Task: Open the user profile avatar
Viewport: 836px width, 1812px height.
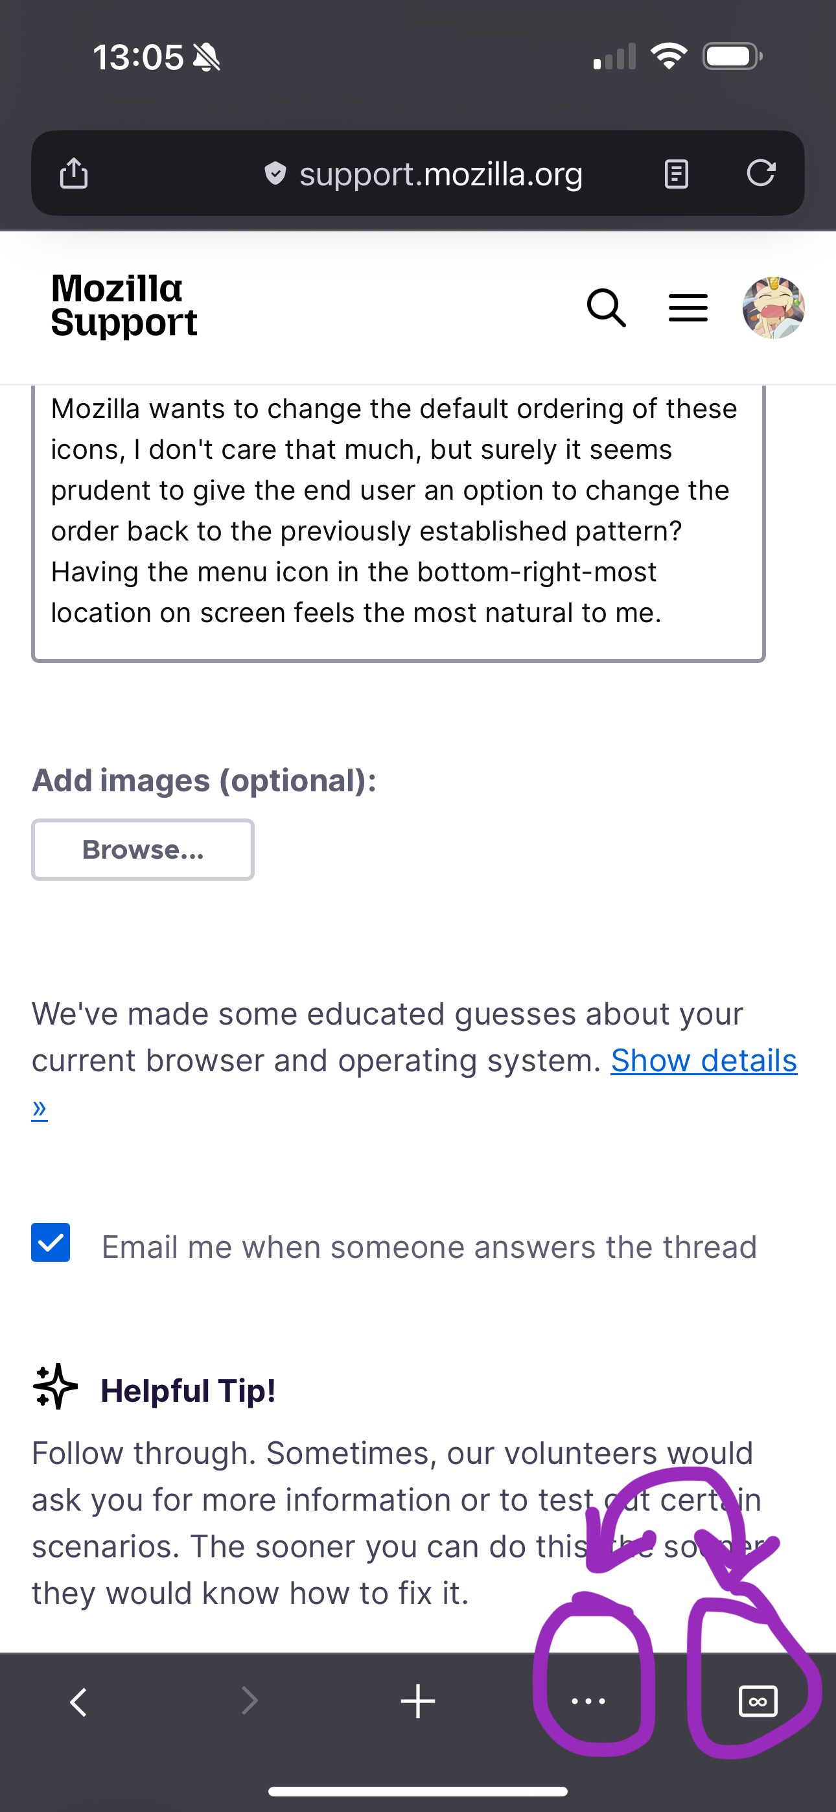Action: click(x=773, y=308)
